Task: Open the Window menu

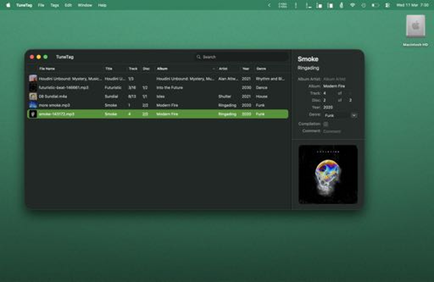Action: coord(85,5)
